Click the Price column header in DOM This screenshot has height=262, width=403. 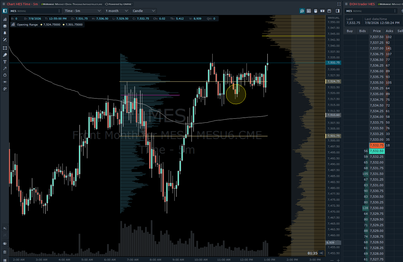click(x=377, y=31)
